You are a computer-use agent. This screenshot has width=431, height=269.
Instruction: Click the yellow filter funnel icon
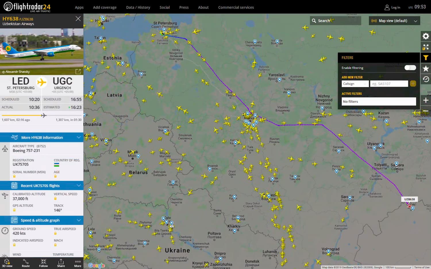click(426, 58)
